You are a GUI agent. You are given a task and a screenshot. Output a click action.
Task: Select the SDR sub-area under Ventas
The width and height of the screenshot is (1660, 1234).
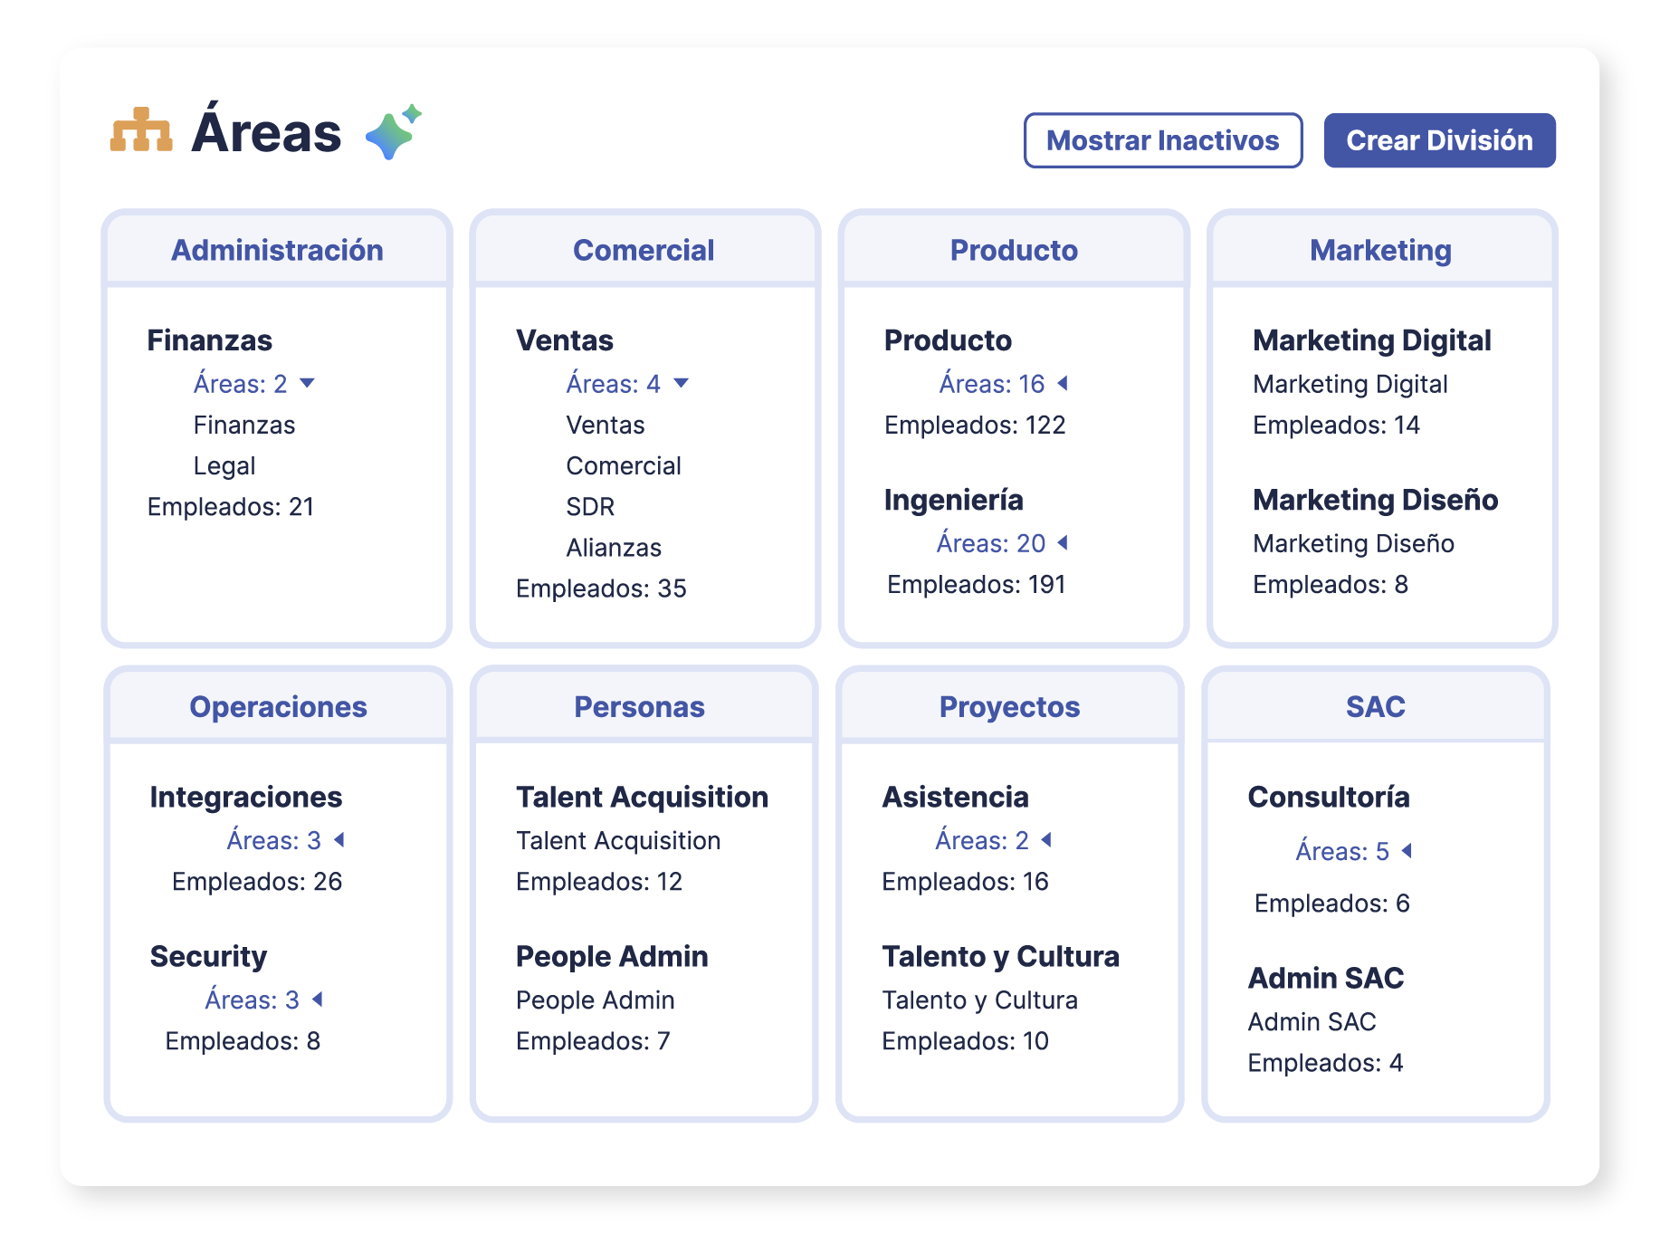tap(590, 506)
